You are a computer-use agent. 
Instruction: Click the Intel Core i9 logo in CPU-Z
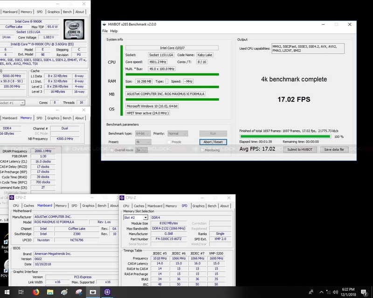pos(74,29)
